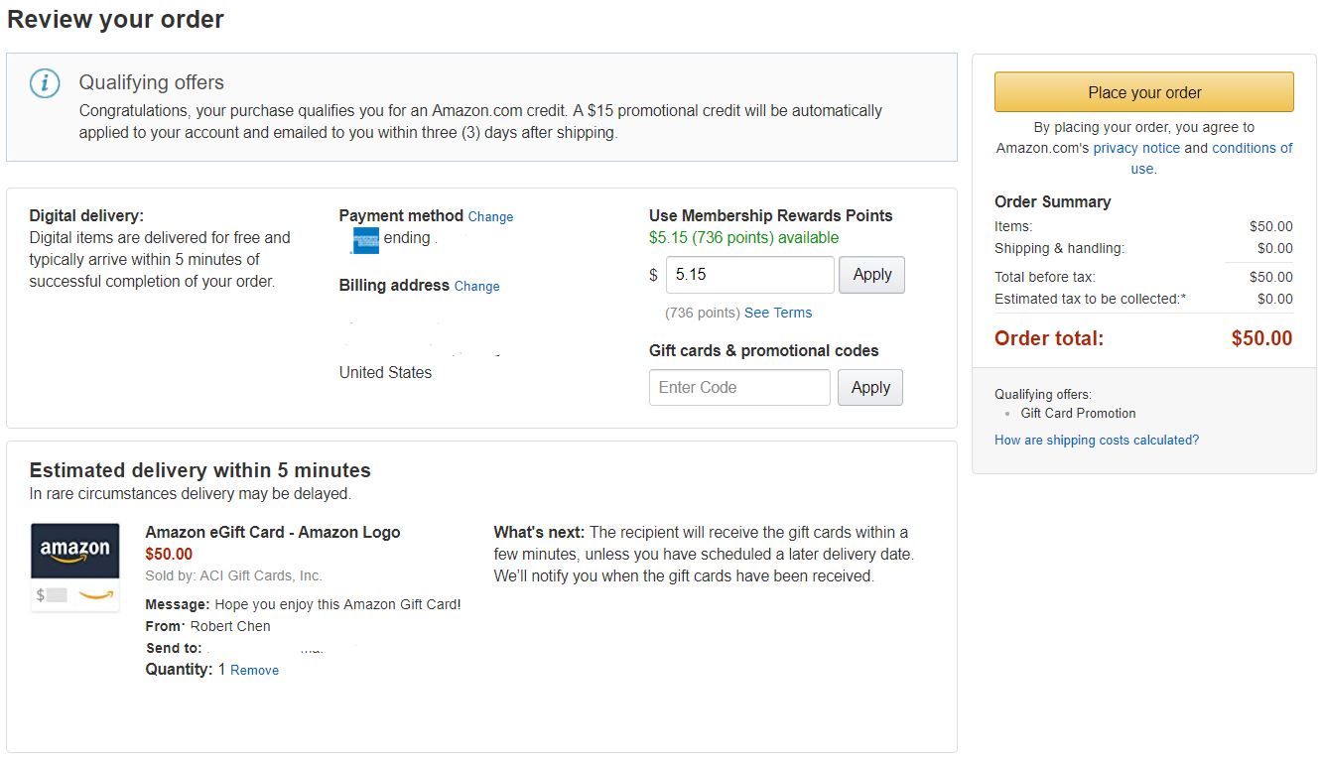Remove the eGift Card from the order
The image size is (1322, 763).
(x=254, y=671)
